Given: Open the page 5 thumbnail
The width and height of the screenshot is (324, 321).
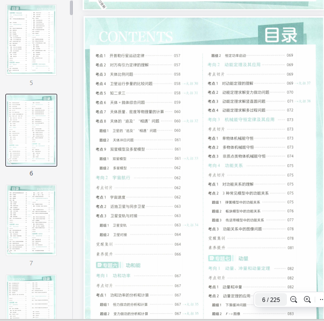Looking at the screenshot, I should 31,40.
